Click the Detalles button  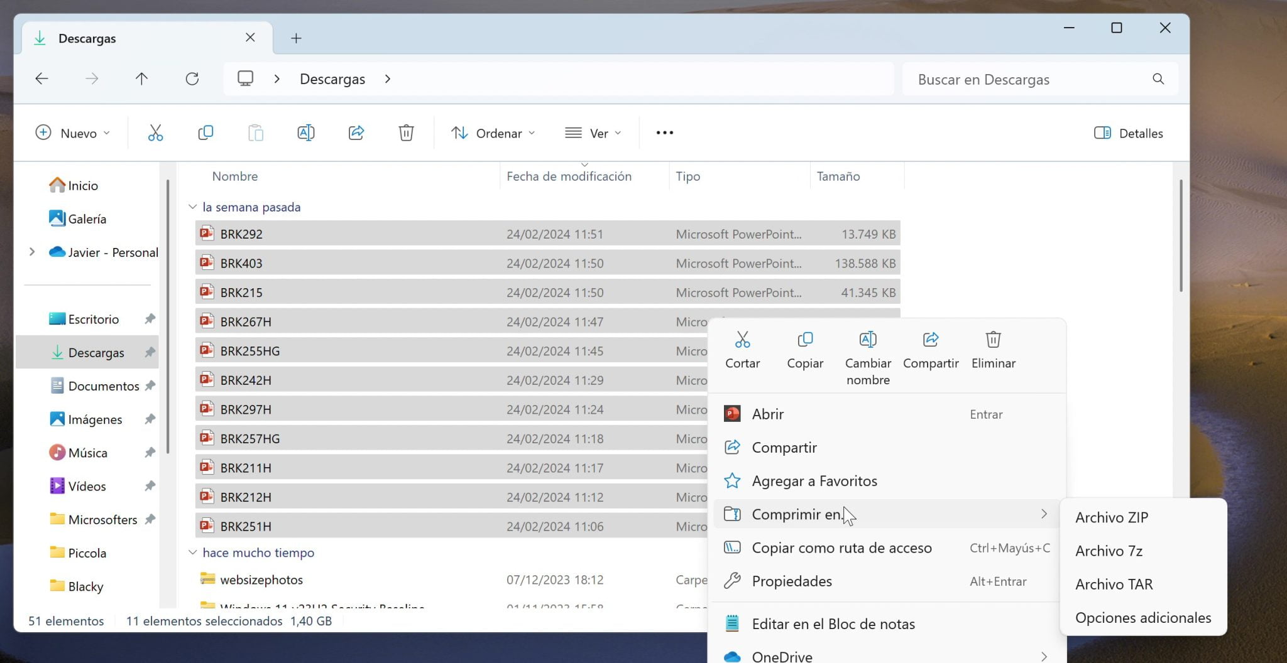click(1128, 132)
